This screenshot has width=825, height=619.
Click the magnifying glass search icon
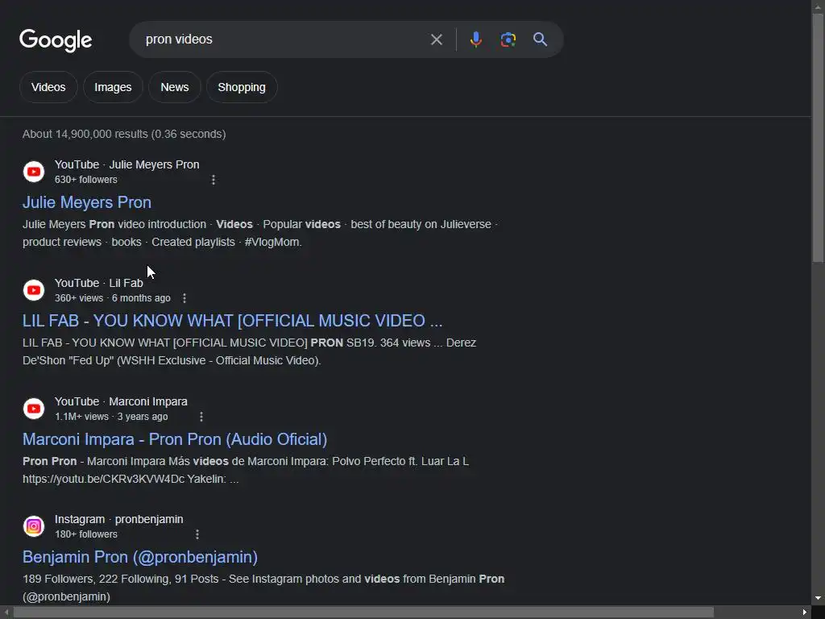pyautogui.click(x=540, y=39)
